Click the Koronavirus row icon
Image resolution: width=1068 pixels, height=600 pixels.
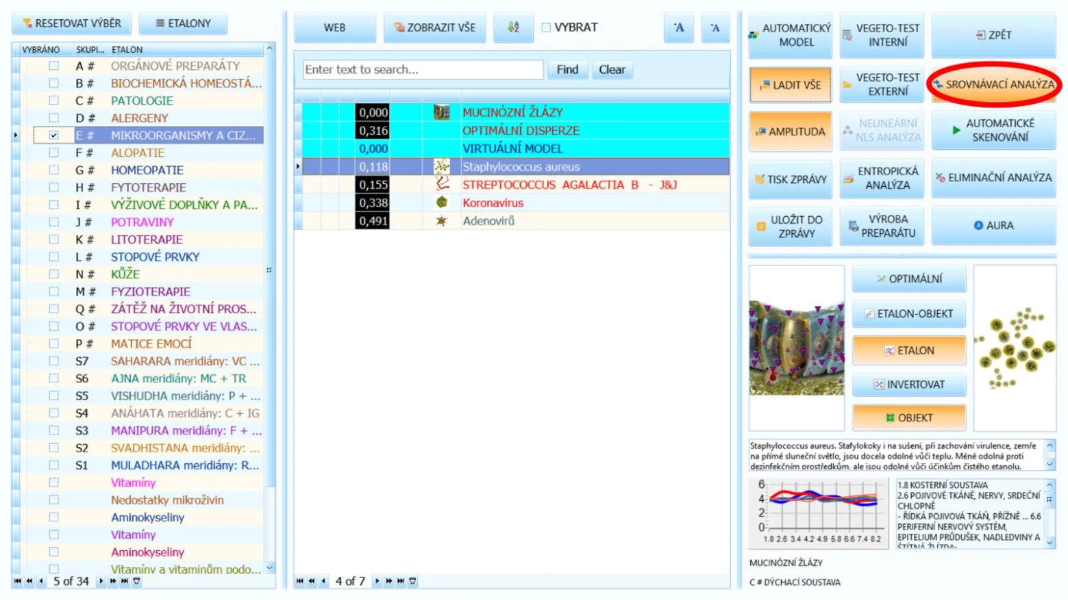(x=442, y=203)
